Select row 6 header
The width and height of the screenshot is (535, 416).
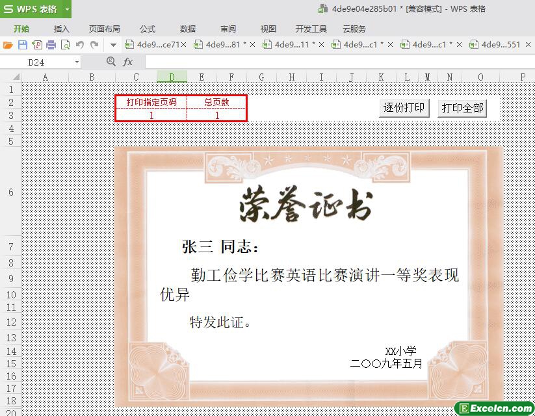11,192
